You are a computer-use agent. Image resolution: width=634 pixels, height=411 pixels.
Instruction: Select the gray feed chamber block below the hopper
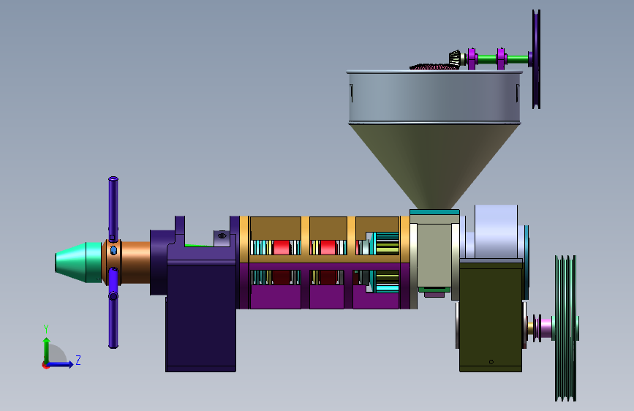pos(434,254)
